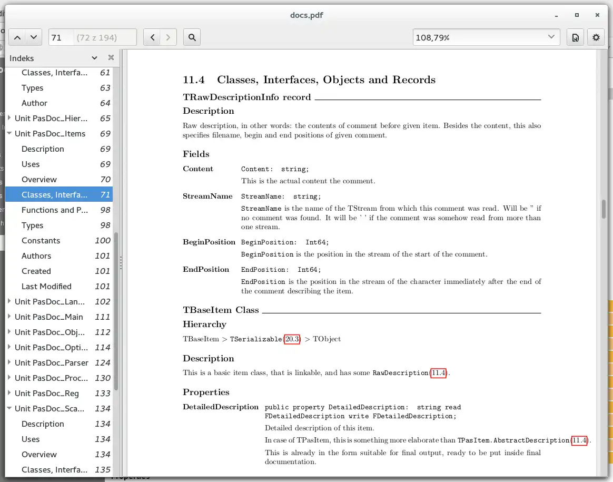
Task: Select Unit PasDoc_Reg index row
Action: (x=59, y=394)
